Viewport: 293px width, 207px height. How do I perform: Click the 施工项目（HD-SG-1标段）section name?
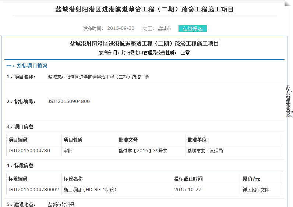(90, 190)
